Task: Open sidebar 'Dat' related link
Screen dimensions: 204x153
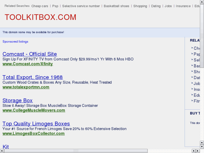Action: pos(197,77)
